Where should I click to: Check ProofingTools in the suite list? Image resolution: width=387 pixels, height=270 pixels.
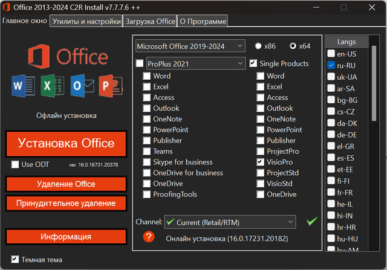(x=146, y=194)
